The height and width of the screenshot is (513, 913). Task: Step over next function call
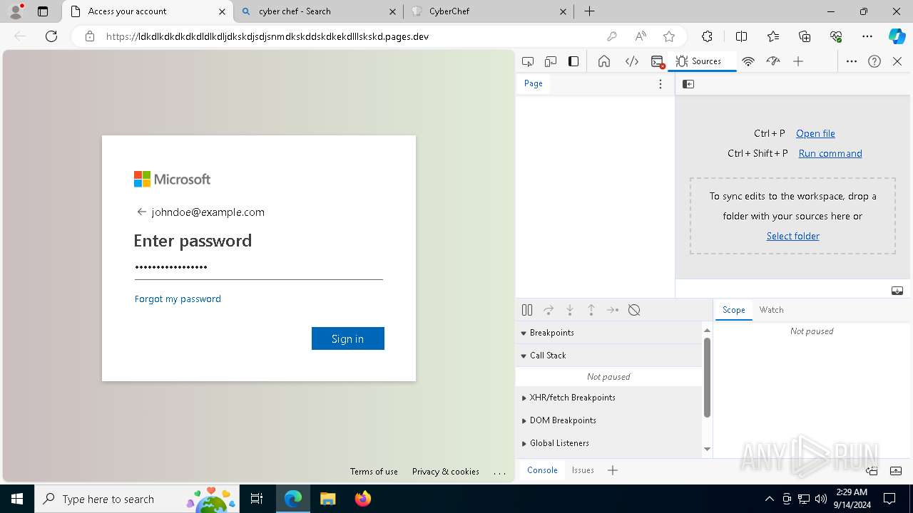tap(549, 310)
